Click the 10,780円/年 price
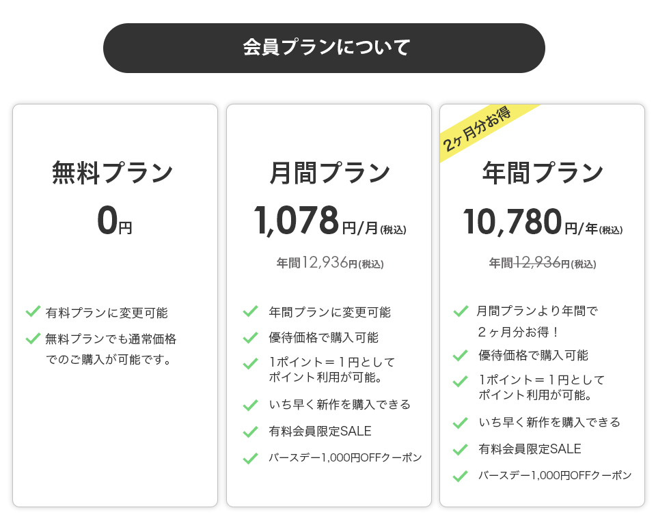The image size is (656, 525). pyautogui.click(x=543, y=223)
